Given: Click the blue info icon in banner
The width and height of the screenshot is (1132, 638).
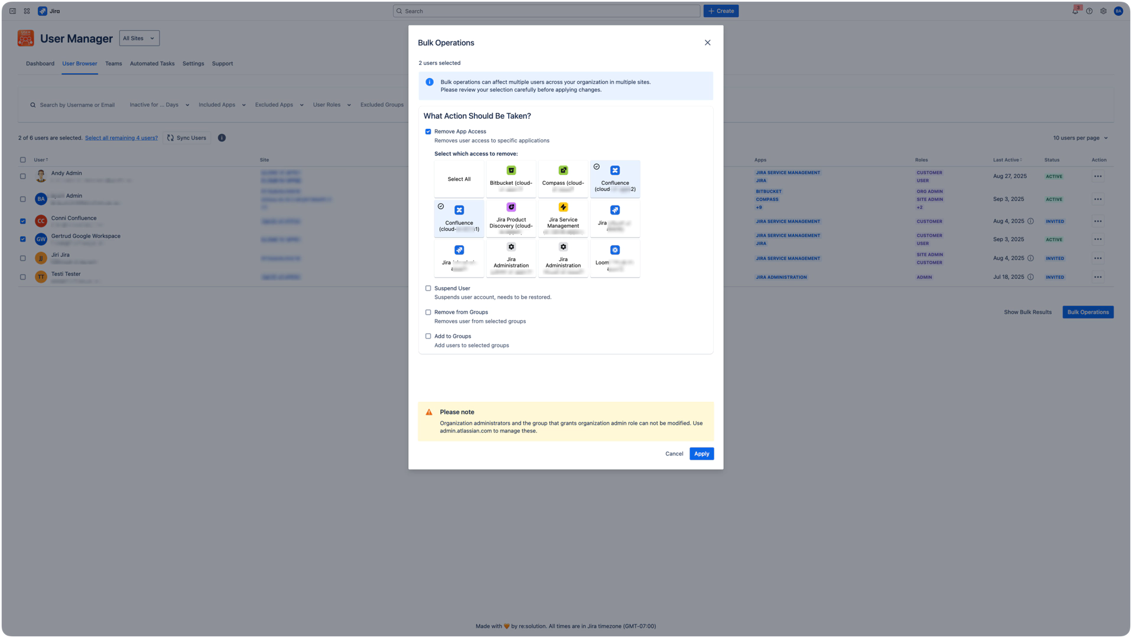Looking at the screenshot, I should click(x=430, y=82).
